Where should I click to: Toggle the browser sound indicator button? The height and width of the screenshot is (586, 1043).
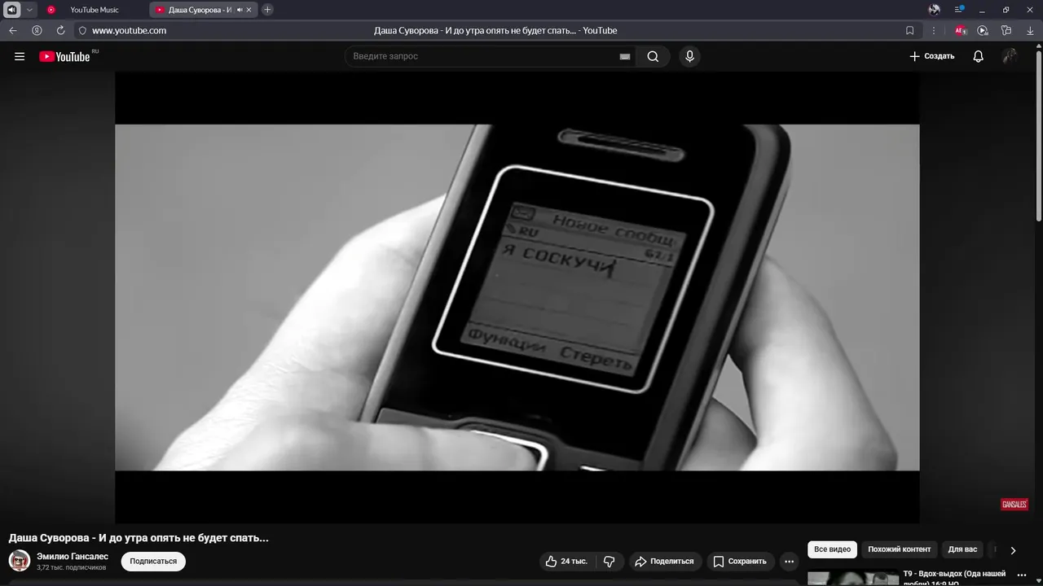pos(11,10)
